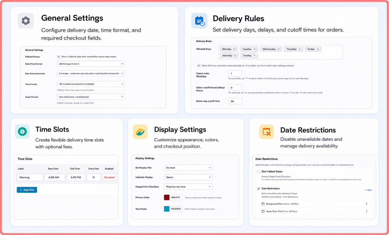389x235 pixels.
Task: Toggle start delivery schedule automatically checkbox
Action: 199,66
